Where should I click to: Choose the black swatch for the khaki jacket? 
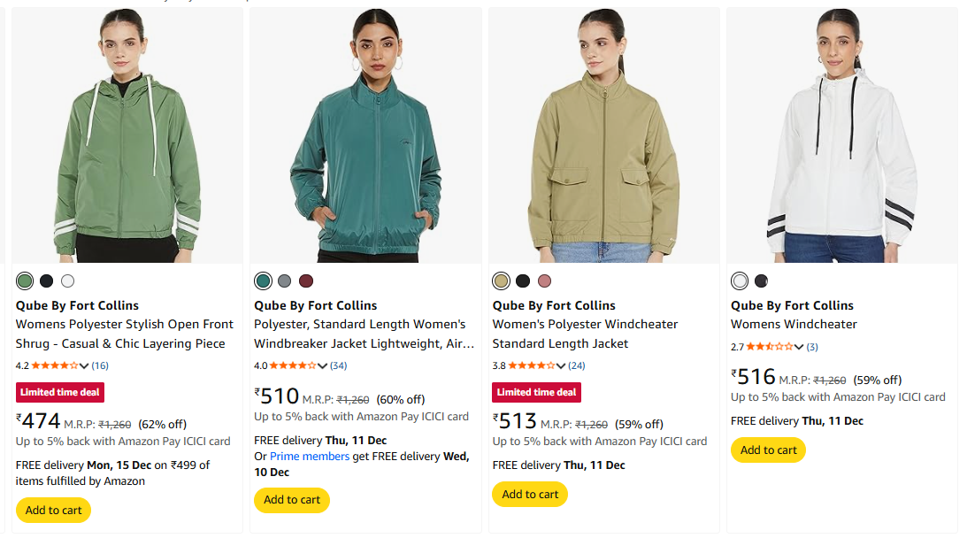click(523, 281)
